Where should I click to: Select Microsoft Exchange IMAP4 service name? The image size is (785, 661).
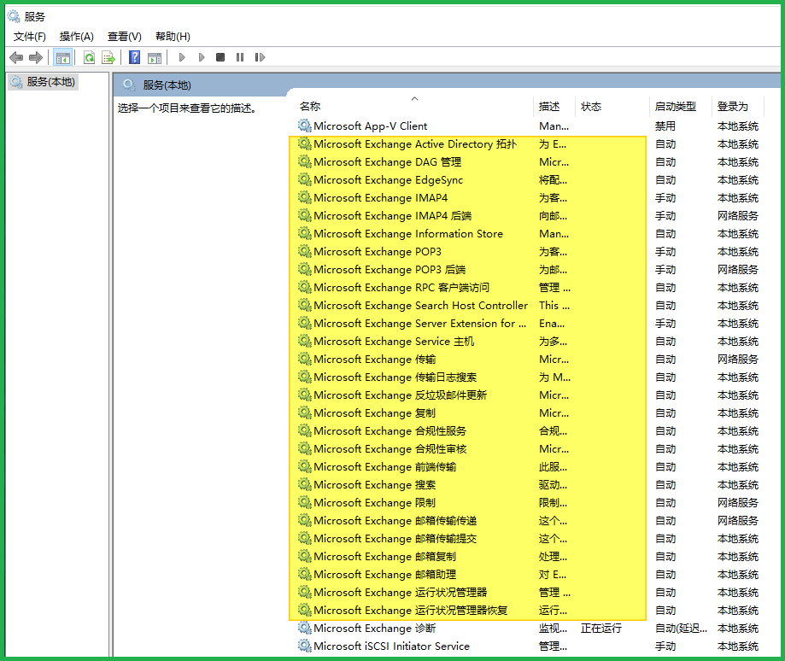coord(380,197)
